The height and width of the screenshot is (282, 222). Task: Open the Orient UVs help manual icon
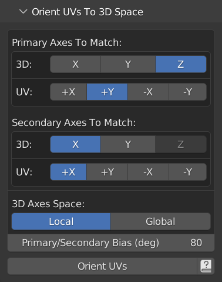[x=206, y=266]
